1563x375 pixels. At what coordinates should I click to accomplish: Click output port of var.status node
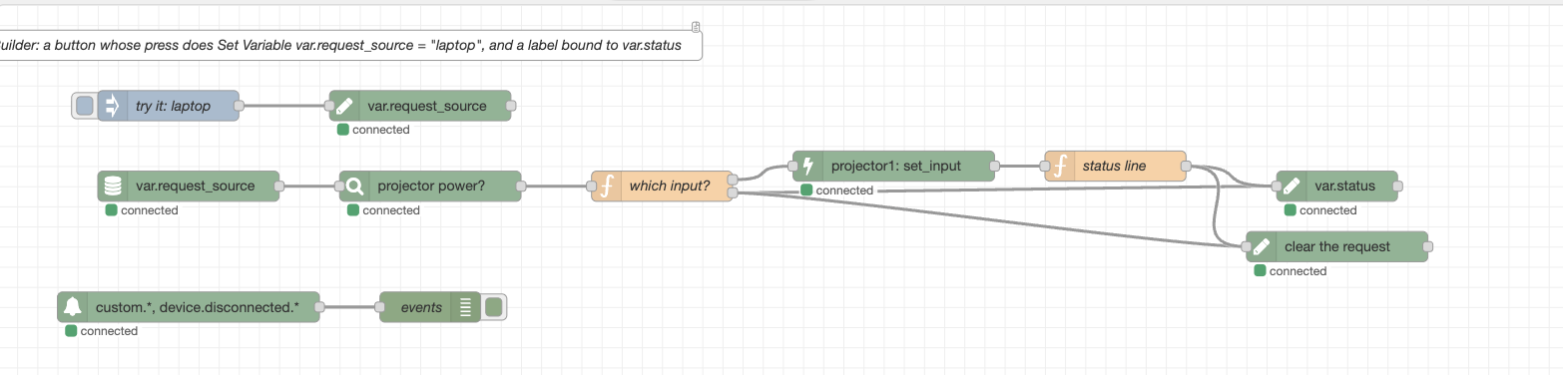(1398, 186)
